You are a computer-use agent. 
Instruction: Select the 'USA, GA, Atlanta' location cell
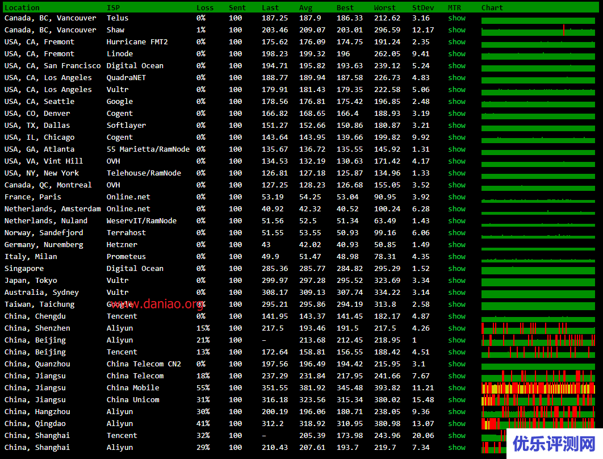[x=39, y=149]
